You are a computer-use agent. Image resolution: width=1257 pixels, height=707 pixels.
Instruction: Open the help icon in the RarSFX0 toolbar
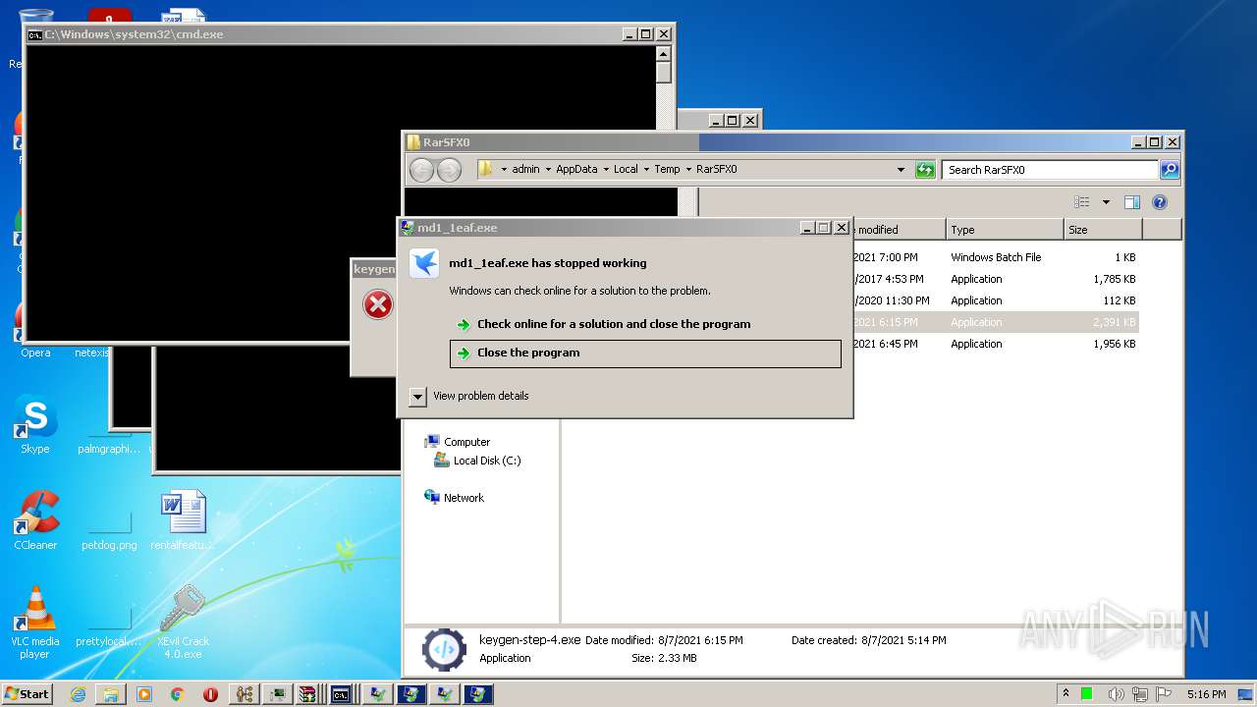[x=1159, y=202]
